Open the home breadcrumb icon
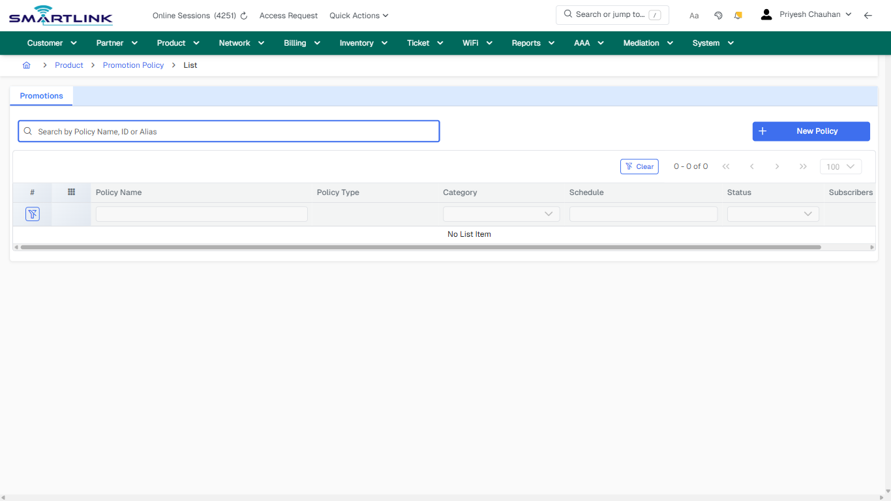 tap(26, 65)
